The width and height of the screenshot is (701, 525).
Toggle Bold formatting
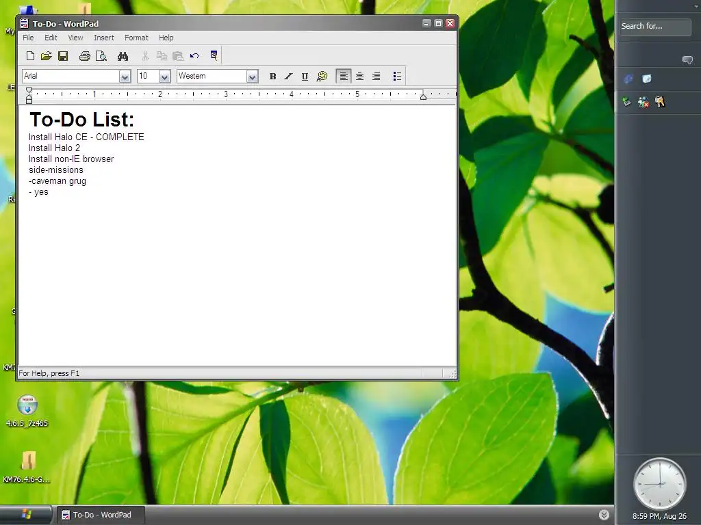click(272, 77)
